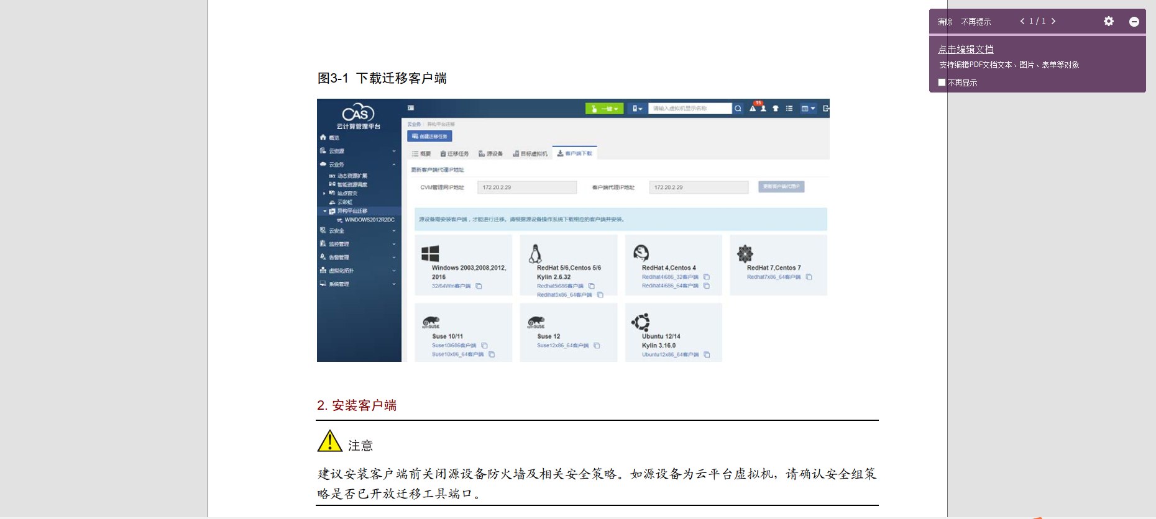This screenshot has height=519, width=1156.
Task: Select 动态资源扩展 in the sidebar
Action: pos(352,176)
